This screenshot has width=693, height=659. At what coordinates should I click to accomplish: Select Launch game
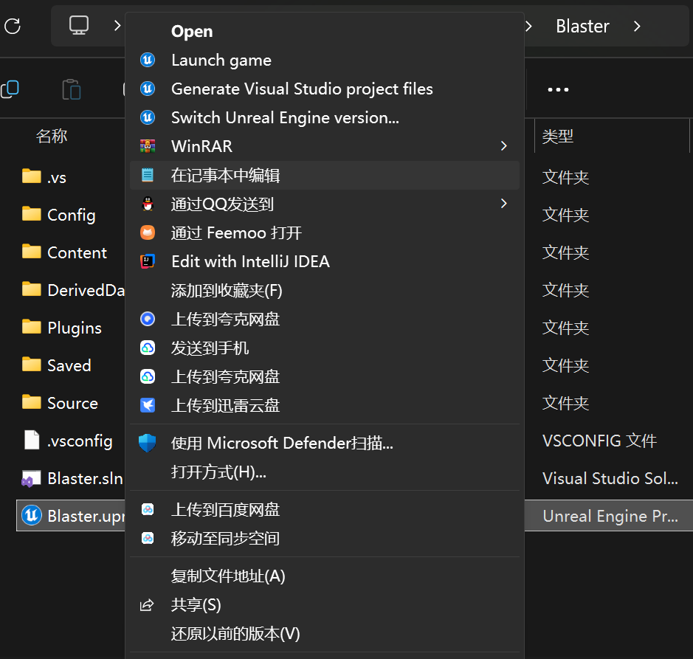click(x=325, y=60)
